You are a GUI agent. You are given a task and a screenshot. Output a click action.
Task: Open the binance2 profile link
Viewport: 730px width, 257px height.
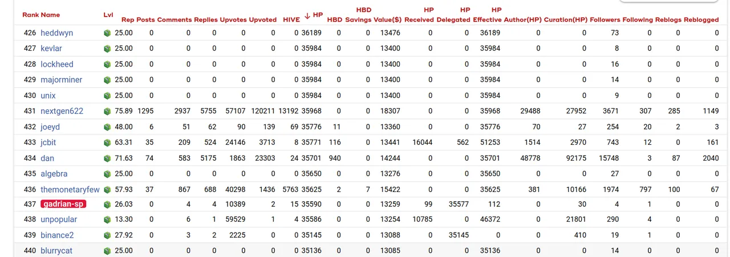tap(57, 235)
